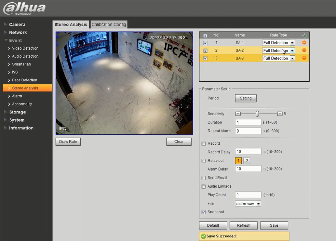Switch to the Calibration Config tab

tap(109, 25)
